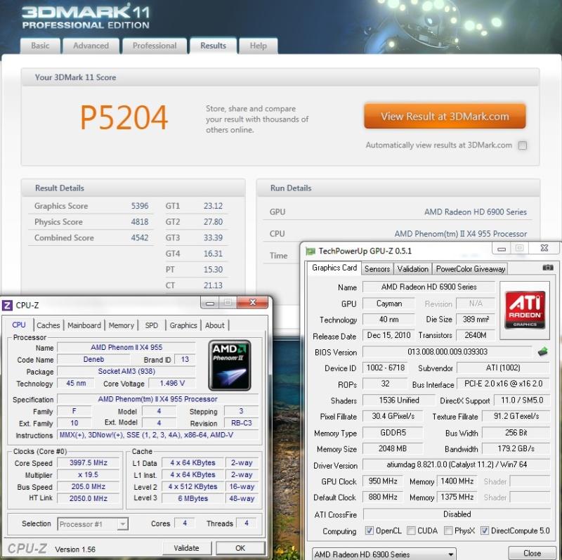Screen dimensions: 562x560
Task: Open the Processor #1 selection dropdown
Action: (x=93, y=524)
